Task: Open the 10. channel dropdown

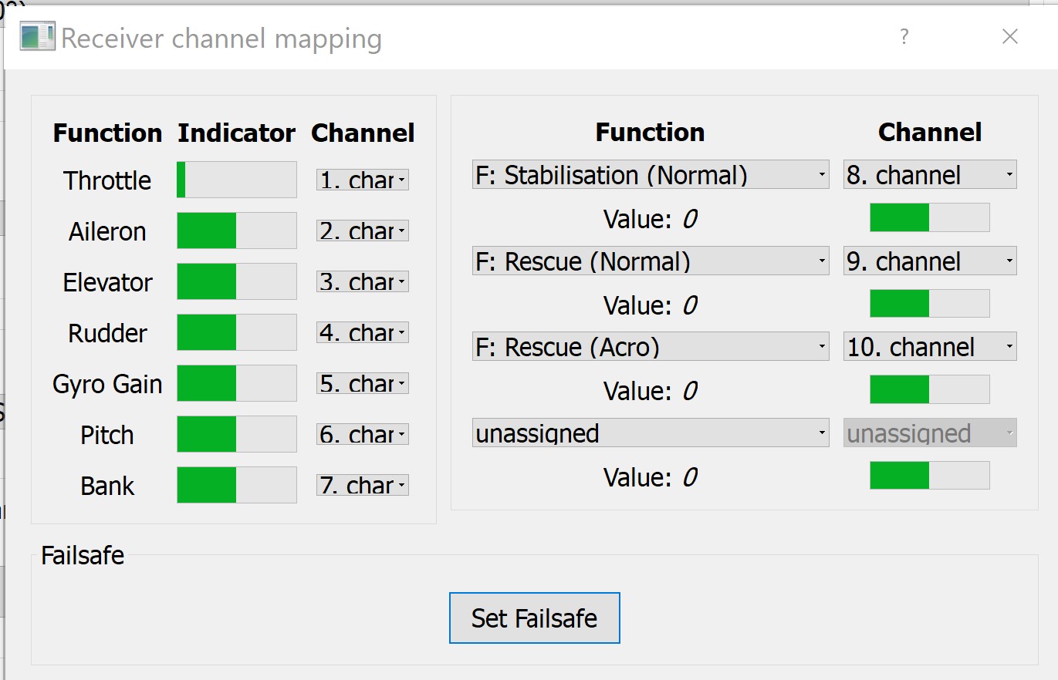Action: click(929, 348)
